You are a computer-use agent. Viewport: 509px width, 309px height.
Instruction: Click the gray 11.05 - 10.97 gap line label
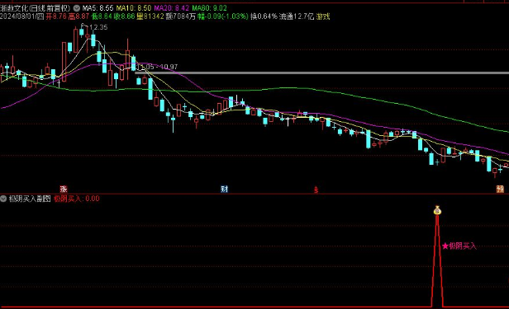pyautogui.click(x=157, y=67)
